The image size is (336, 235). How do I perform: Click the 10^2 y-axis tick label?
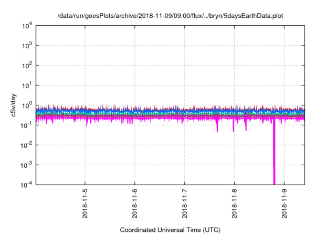click(27, 66)
